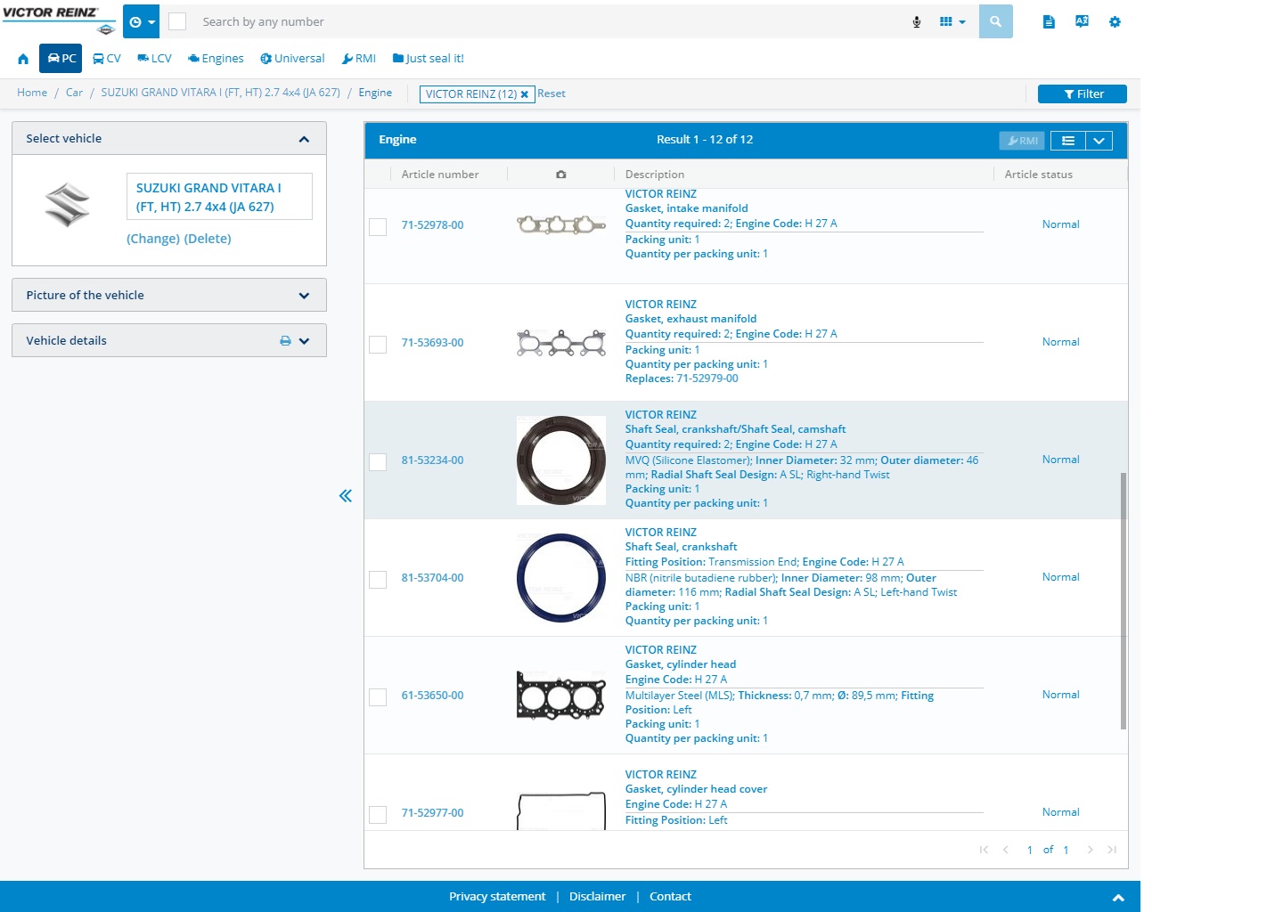Open the Privacy statement link

[x=497, y=897]
